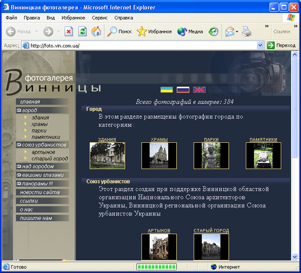The height and width of the screenshot is (273, 301).
Task: Open вашими глазами sidebar link
Action: pyautogui.click(x=42, y=175)
